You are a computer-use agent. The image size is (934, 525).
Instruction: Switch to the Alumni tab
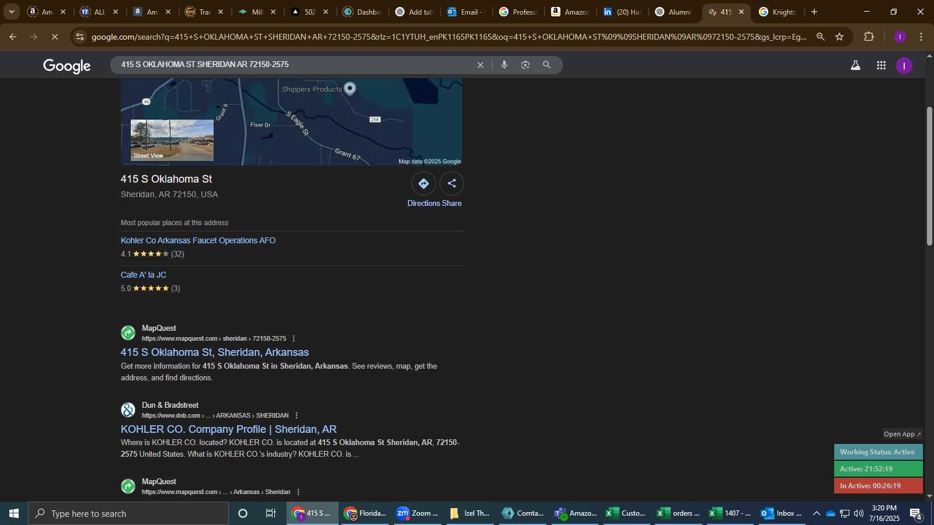click(674, 12)
